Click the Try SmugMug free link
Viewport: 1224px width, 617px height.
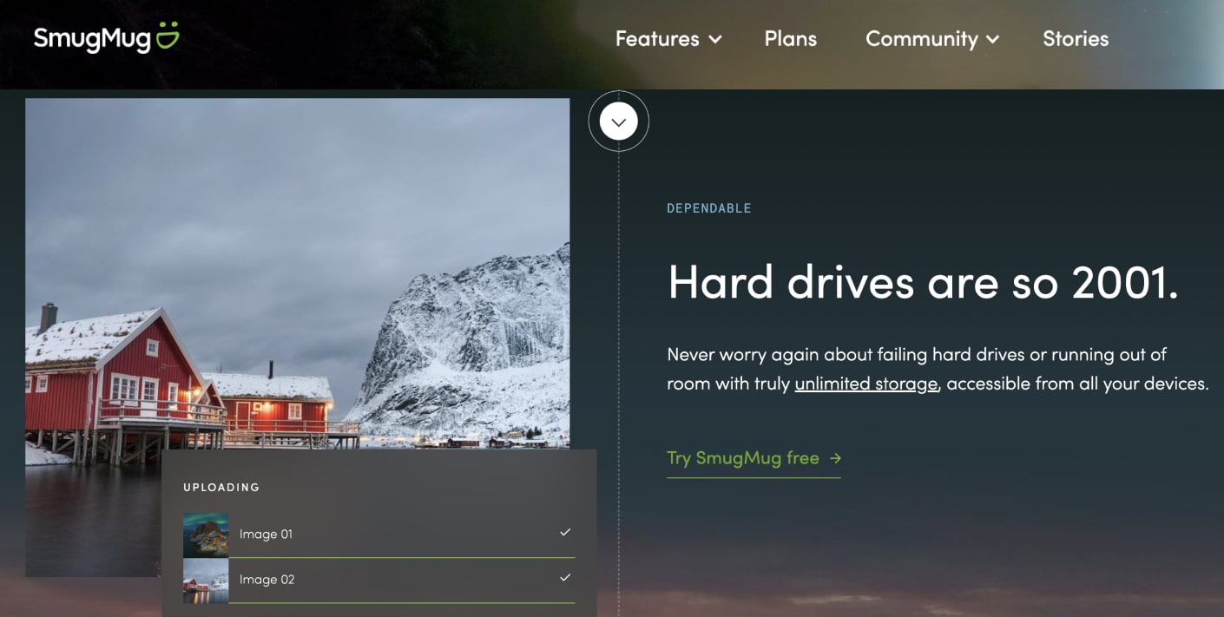(x=742, y=458)
